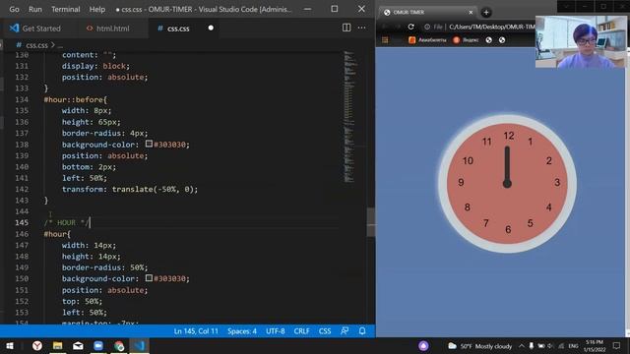Click Visual Studio Code taskbar icon
The image size is (630, 354).
[140, 345]
